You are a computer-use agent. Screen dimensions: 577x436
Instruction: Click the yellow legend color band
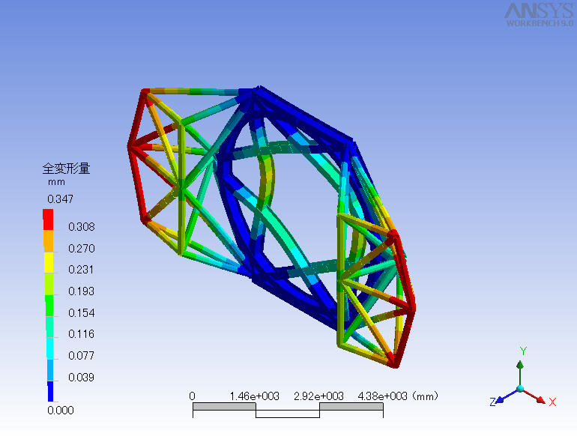(48, 262)
